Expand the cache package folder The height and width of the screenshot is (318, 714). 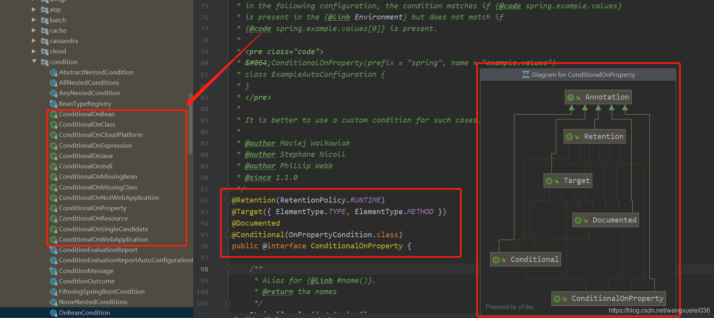(34, 30)
